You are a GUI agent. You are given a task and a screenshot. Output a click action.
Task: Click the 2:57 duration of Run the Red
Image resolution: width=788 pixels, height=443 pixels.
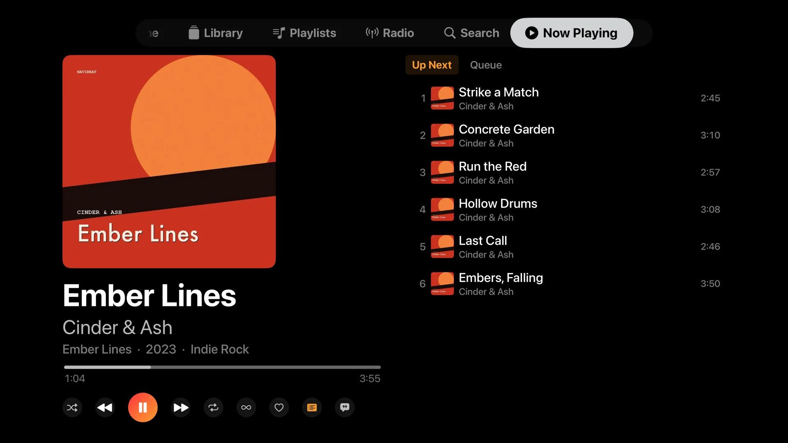[x=710, y=172]
